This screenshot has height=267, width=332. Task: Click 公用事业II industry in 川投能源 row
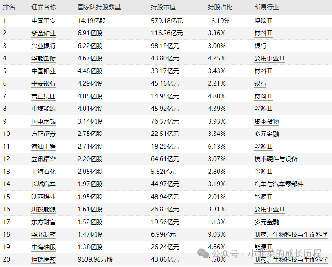[x=269, y=210]
